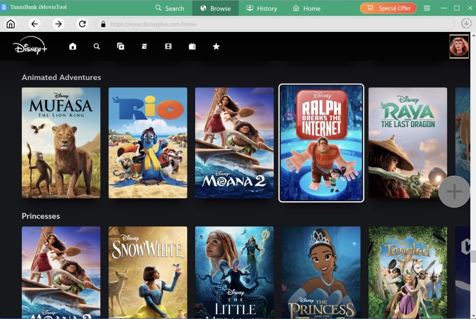Viewport: 476px width, 319px height.
Task: Open the Snow White poster
Action: pyautogui.click(x=148, y=272)
